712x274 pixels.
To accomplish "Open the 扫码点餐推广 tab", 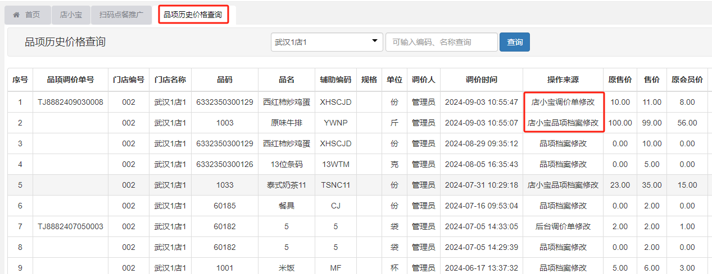I will coord(121,15).
